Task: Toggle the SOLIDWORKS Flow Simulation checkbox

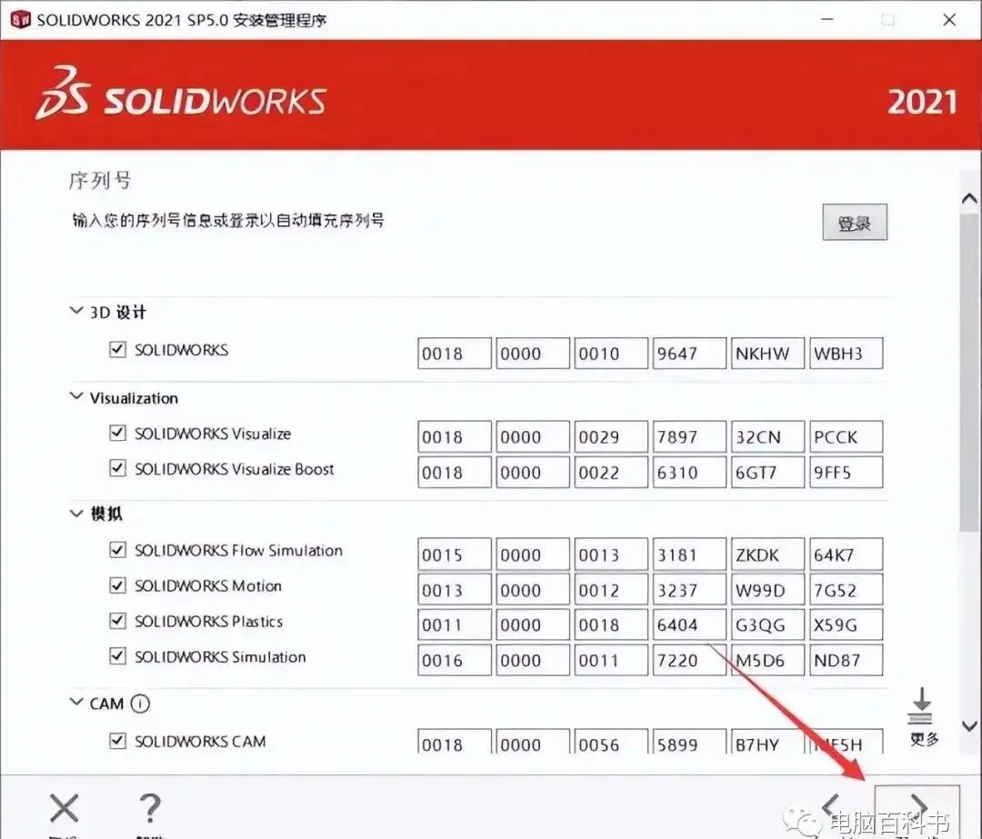Action: (117, 550)
